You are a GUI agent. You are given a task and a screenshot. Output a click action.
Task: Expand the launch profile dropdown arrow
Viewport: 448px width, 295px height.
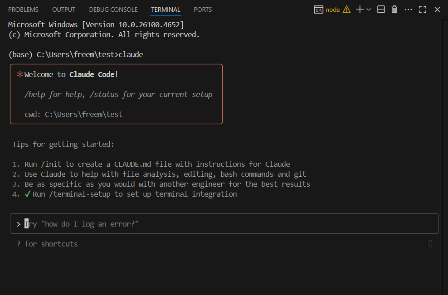[369, 10]
